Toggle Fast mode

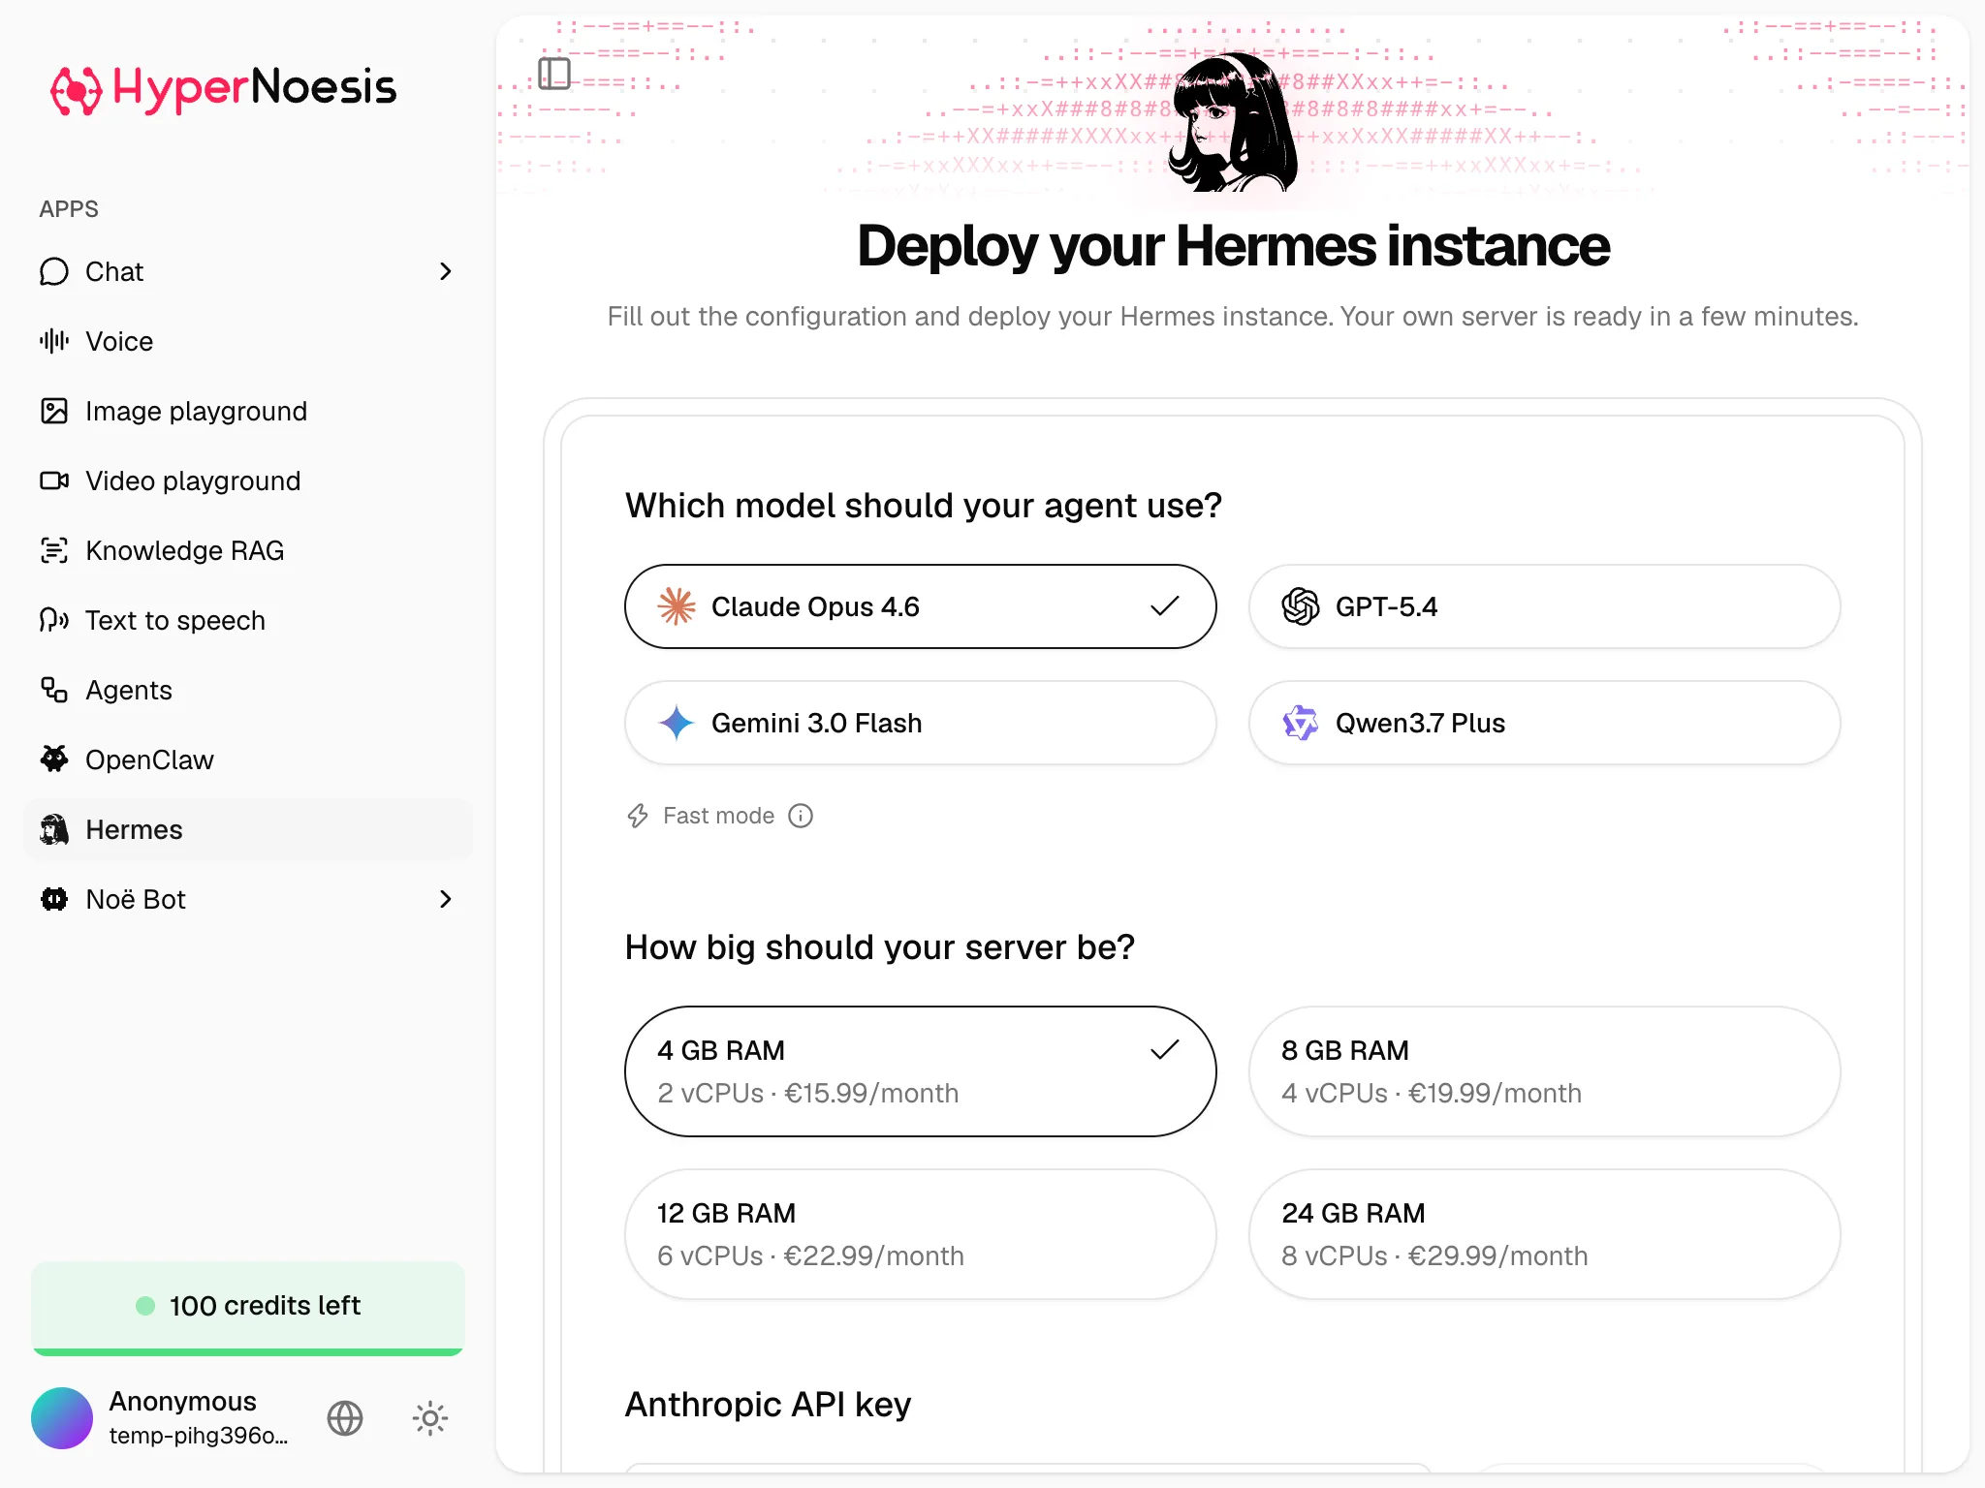[x=702, y=816]
